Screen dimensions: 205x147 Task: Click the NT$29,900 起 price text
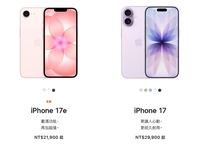click(150, 137)
